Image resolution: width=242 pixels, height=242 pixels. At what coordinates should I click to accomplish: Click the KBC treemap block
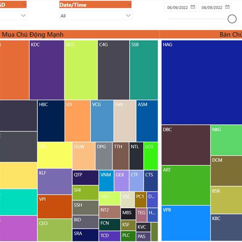tap(226, 227)
